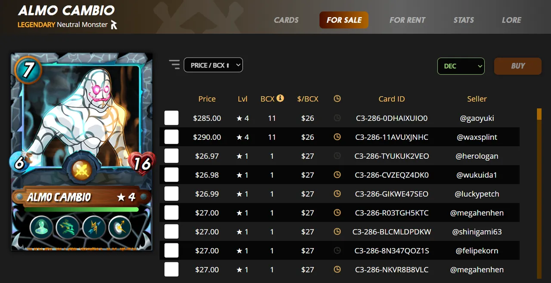The height and width of the screenshot is (283, 551).
Task: Check the box for card C3-286-R03TGH5KTC
Action: [x=171, y=212]
